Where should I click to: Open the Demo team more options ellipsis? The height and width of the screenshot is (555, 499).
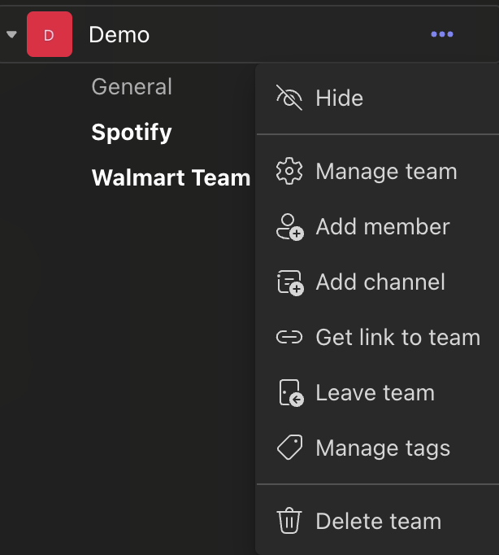click(x=442, y=34)
